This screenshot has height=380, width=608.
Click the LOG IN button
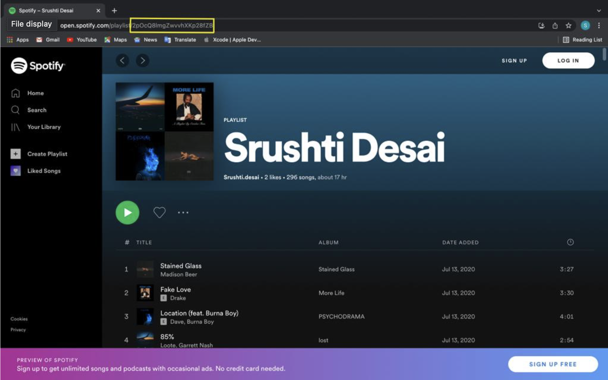[x=568, y=61]
